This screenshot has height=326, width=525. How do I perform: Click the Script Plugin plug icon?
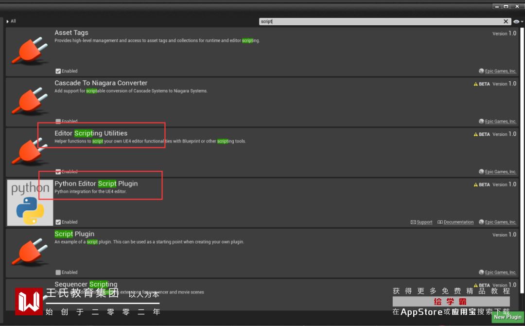pyautogui.click(x=30, y=253)
